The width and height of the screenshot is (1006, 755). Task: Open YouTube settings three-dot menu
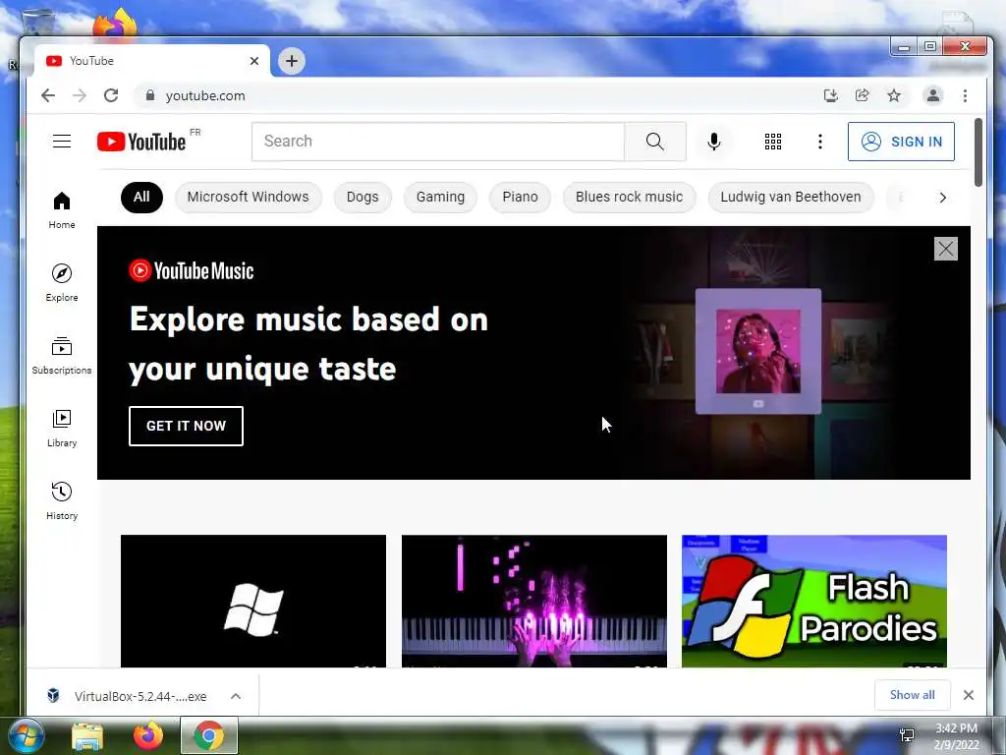820,142
